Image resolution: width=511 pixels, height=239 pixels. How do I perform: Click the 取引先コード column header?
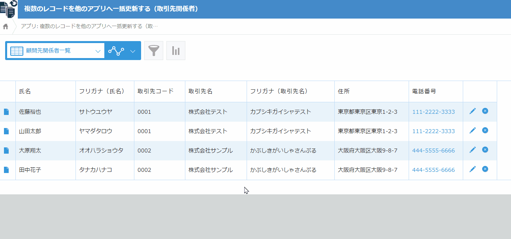(155, 91)
